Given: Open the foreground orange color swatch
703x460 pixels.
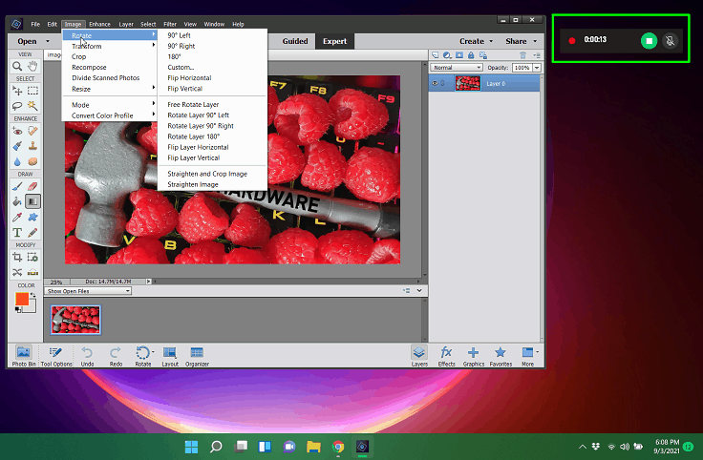Looking at the screenshot, I should tap(21, 300).
